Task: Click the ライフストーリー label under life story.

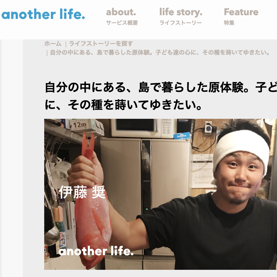Action: tap(181, 23)
